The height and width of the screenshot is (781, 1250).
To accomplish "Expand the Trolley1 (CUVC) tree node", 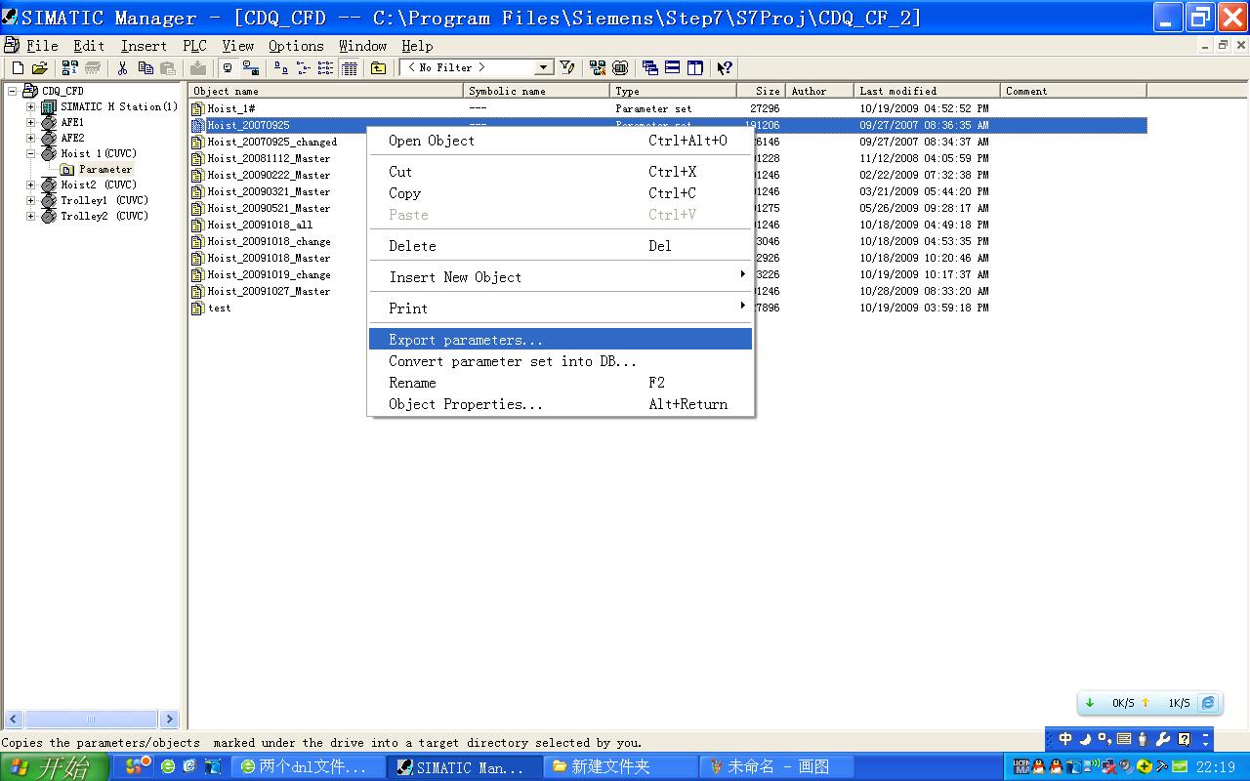I will 30,200.
